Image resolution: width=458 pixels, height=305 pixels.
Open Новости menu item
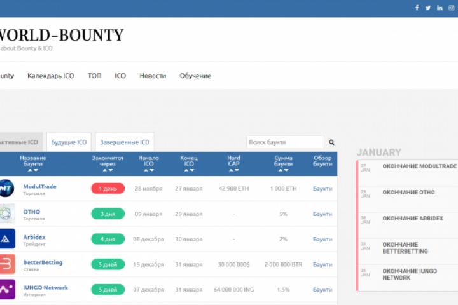[153, 76]
